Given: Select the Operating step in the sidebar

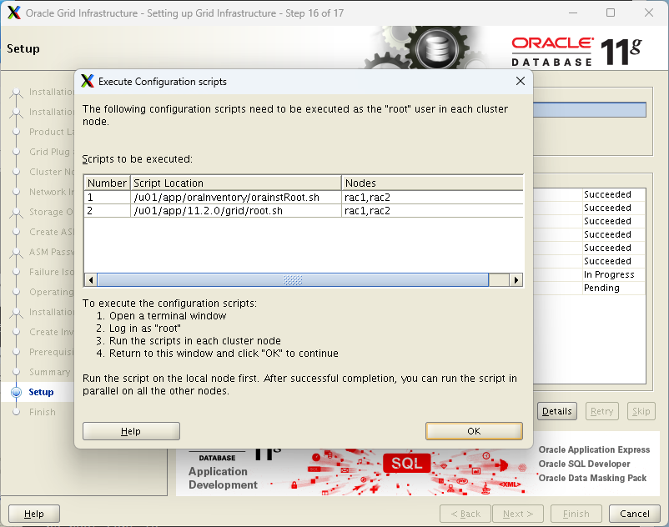Looking at the screenshot, I should pyautogui.click(x=51, y=292).
